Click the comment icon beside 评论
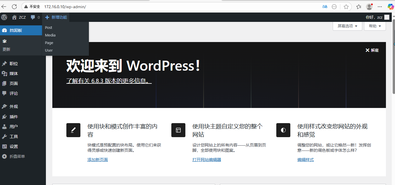This screenshot has height=185, width=395. pos(4,93)
